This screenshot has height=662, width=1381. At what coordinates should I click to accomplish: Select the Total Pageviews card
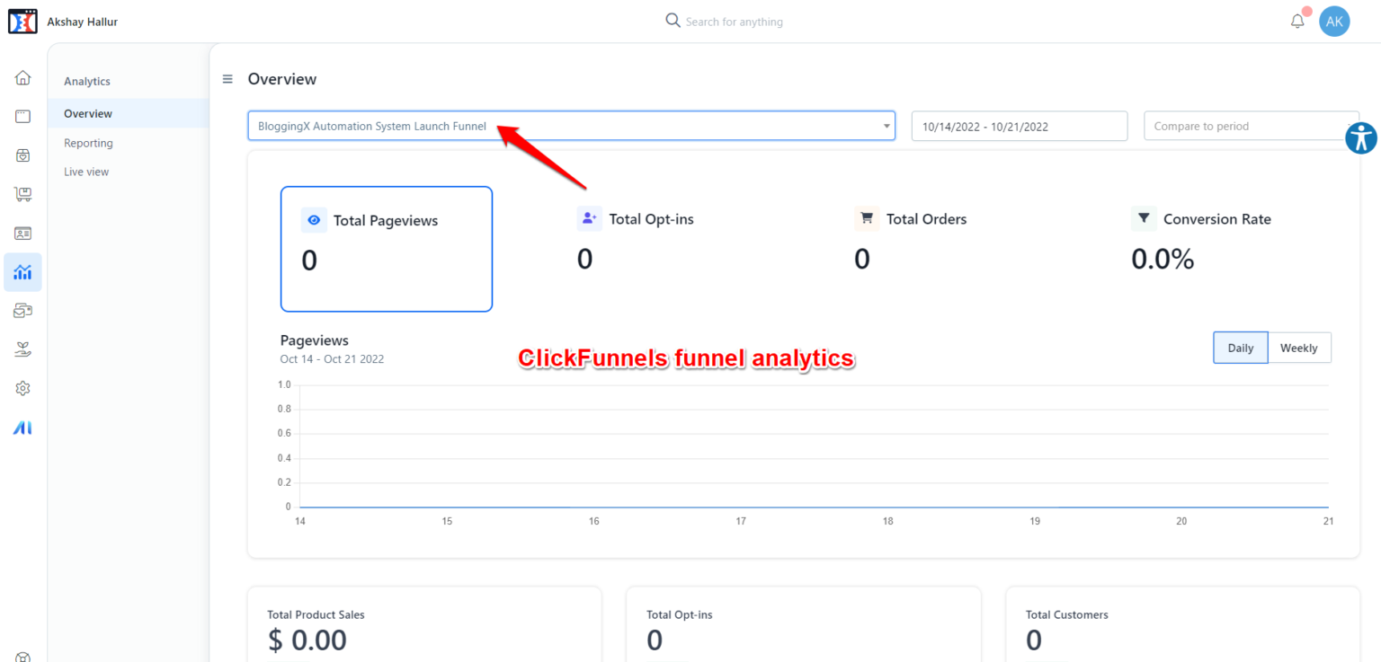tap(387, 249)
